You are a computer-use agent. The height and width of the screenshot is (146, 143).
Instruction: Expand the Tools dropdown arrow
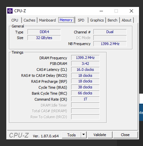click(x=84, y=135)
